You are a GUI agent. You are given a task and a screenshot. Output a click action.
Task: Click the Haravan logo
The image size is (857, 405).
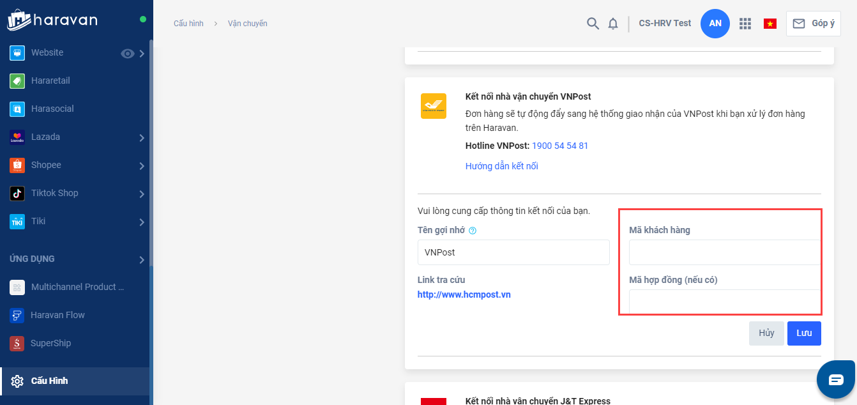pos(52,20)
